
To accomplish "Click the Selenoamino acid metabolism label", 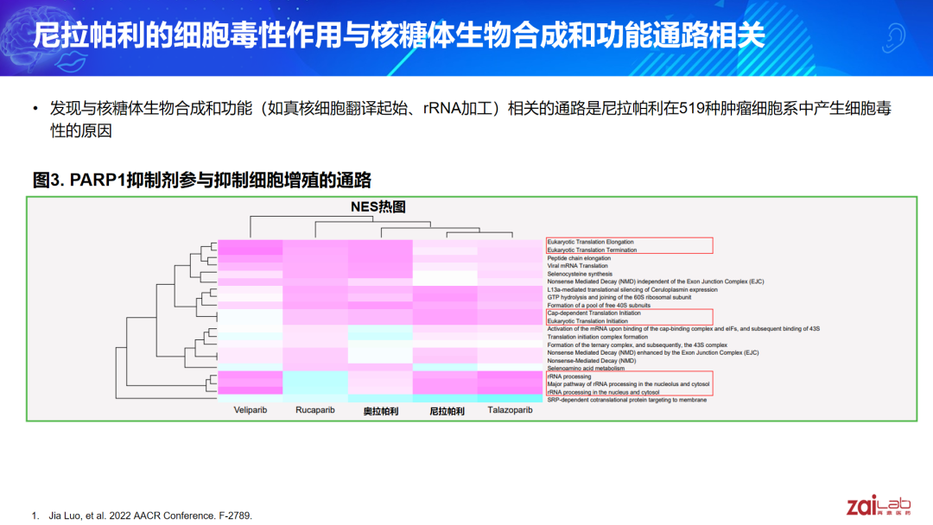I will pos(586,368).
